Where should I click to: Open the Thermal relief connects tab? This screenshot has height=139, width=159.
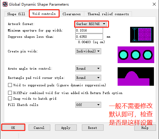(108, 14)
